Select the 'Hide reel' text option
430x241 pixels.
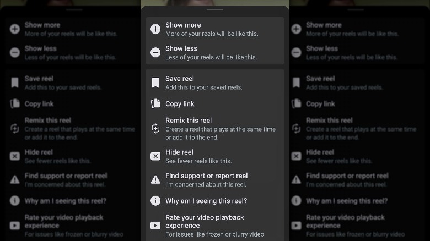click(179, 152)
